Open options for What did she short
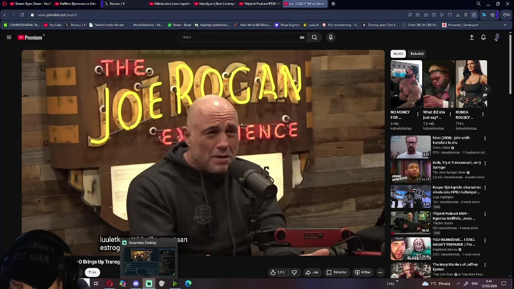 450,115
